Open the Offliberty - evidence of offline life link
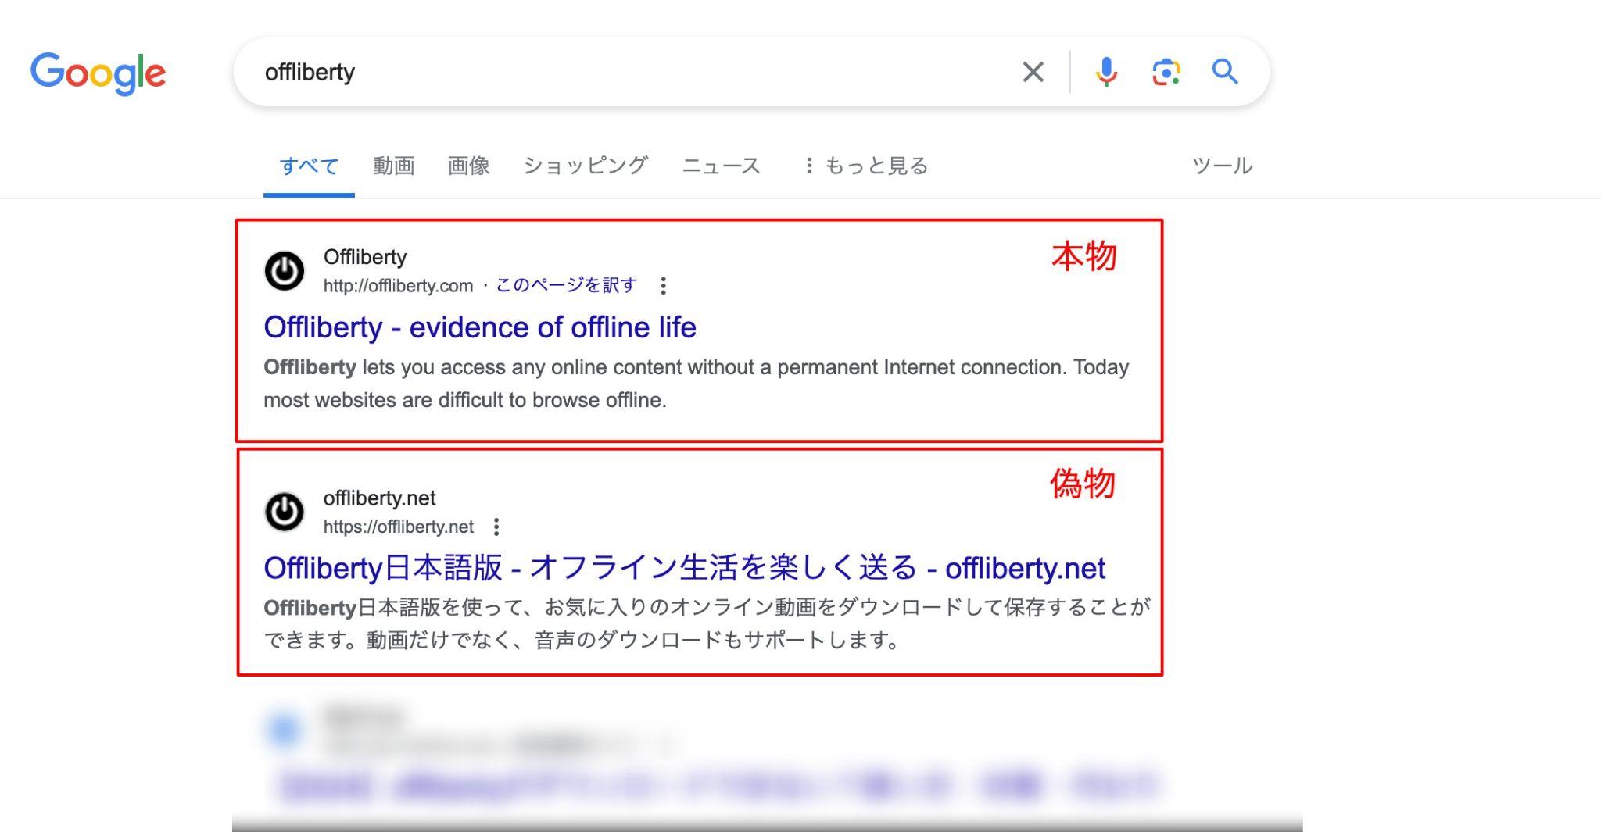The width and height of the screenshot is (1601, 832). click(480, 327)
